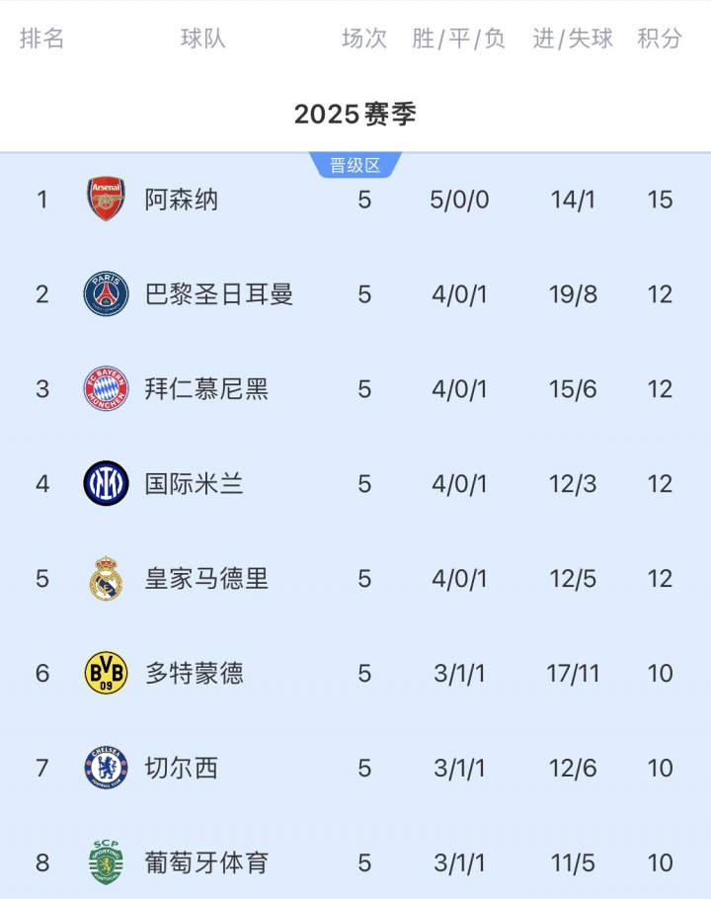
Task: Select 皇家马德里 team name
Action: tap(206, 579)
